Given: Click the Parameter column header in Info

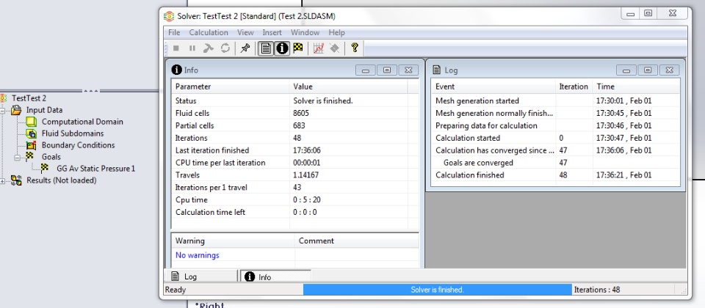Looking at the screenshot, I should [230, 87].
